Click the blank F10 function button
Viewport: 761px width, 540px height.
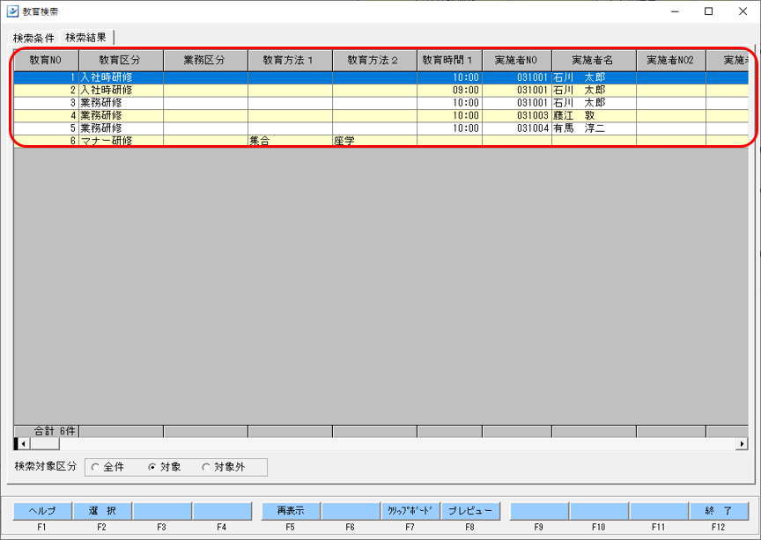pos(599,511)
